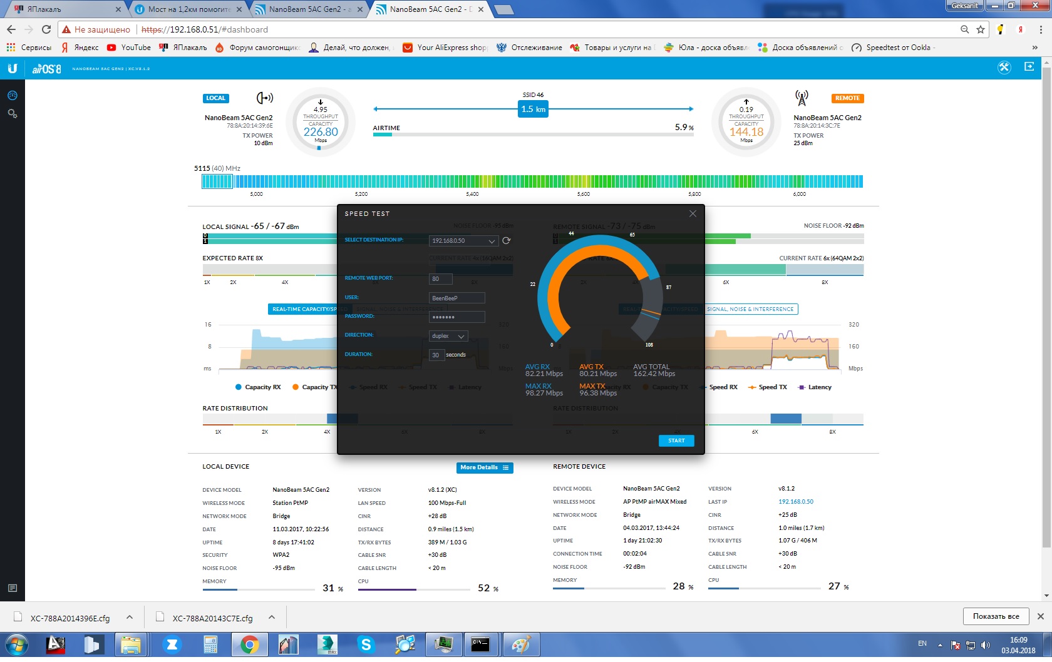Click the User field BeenBeeP

(x=457, y=298)
